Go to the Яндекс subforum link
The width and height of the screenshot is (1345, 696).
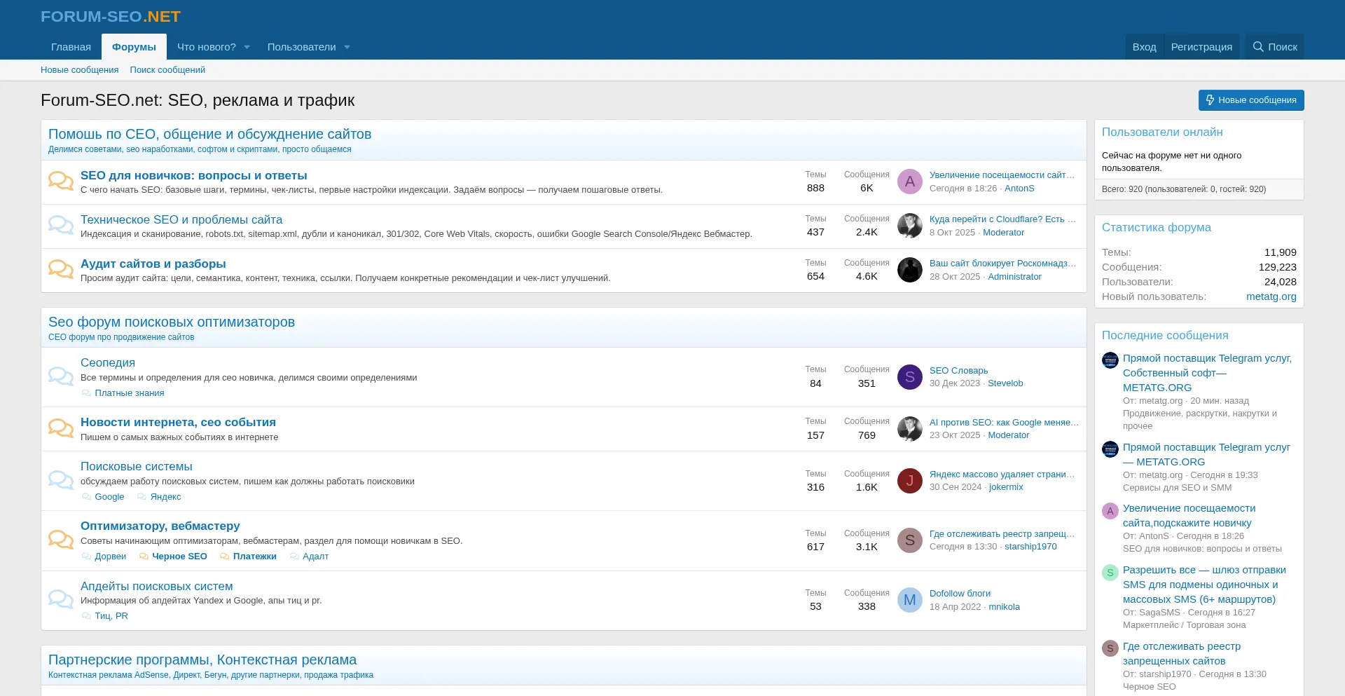(x=165, y=497)
